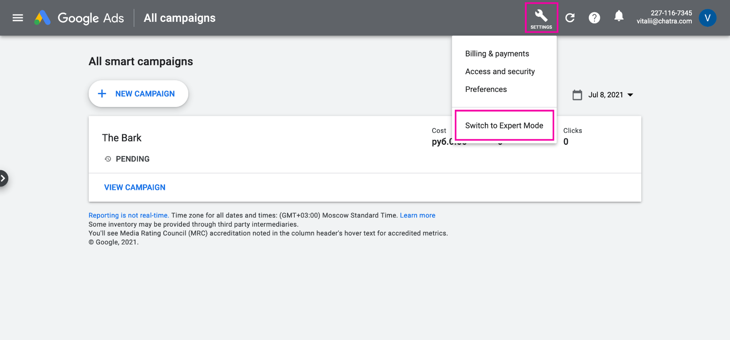The image size is (730, 340).
Task: Open the Settings wrench icon
Action: 541,18
